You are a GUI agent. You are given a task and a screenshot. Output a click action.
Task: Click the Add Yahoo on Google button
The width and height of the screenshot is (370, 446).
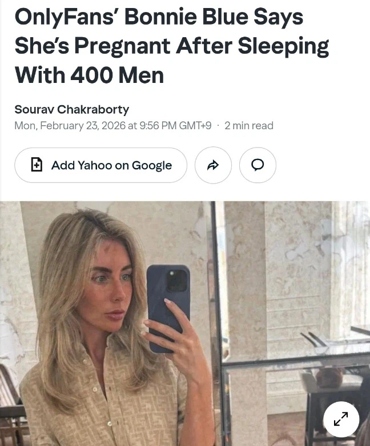pos(101,165)
